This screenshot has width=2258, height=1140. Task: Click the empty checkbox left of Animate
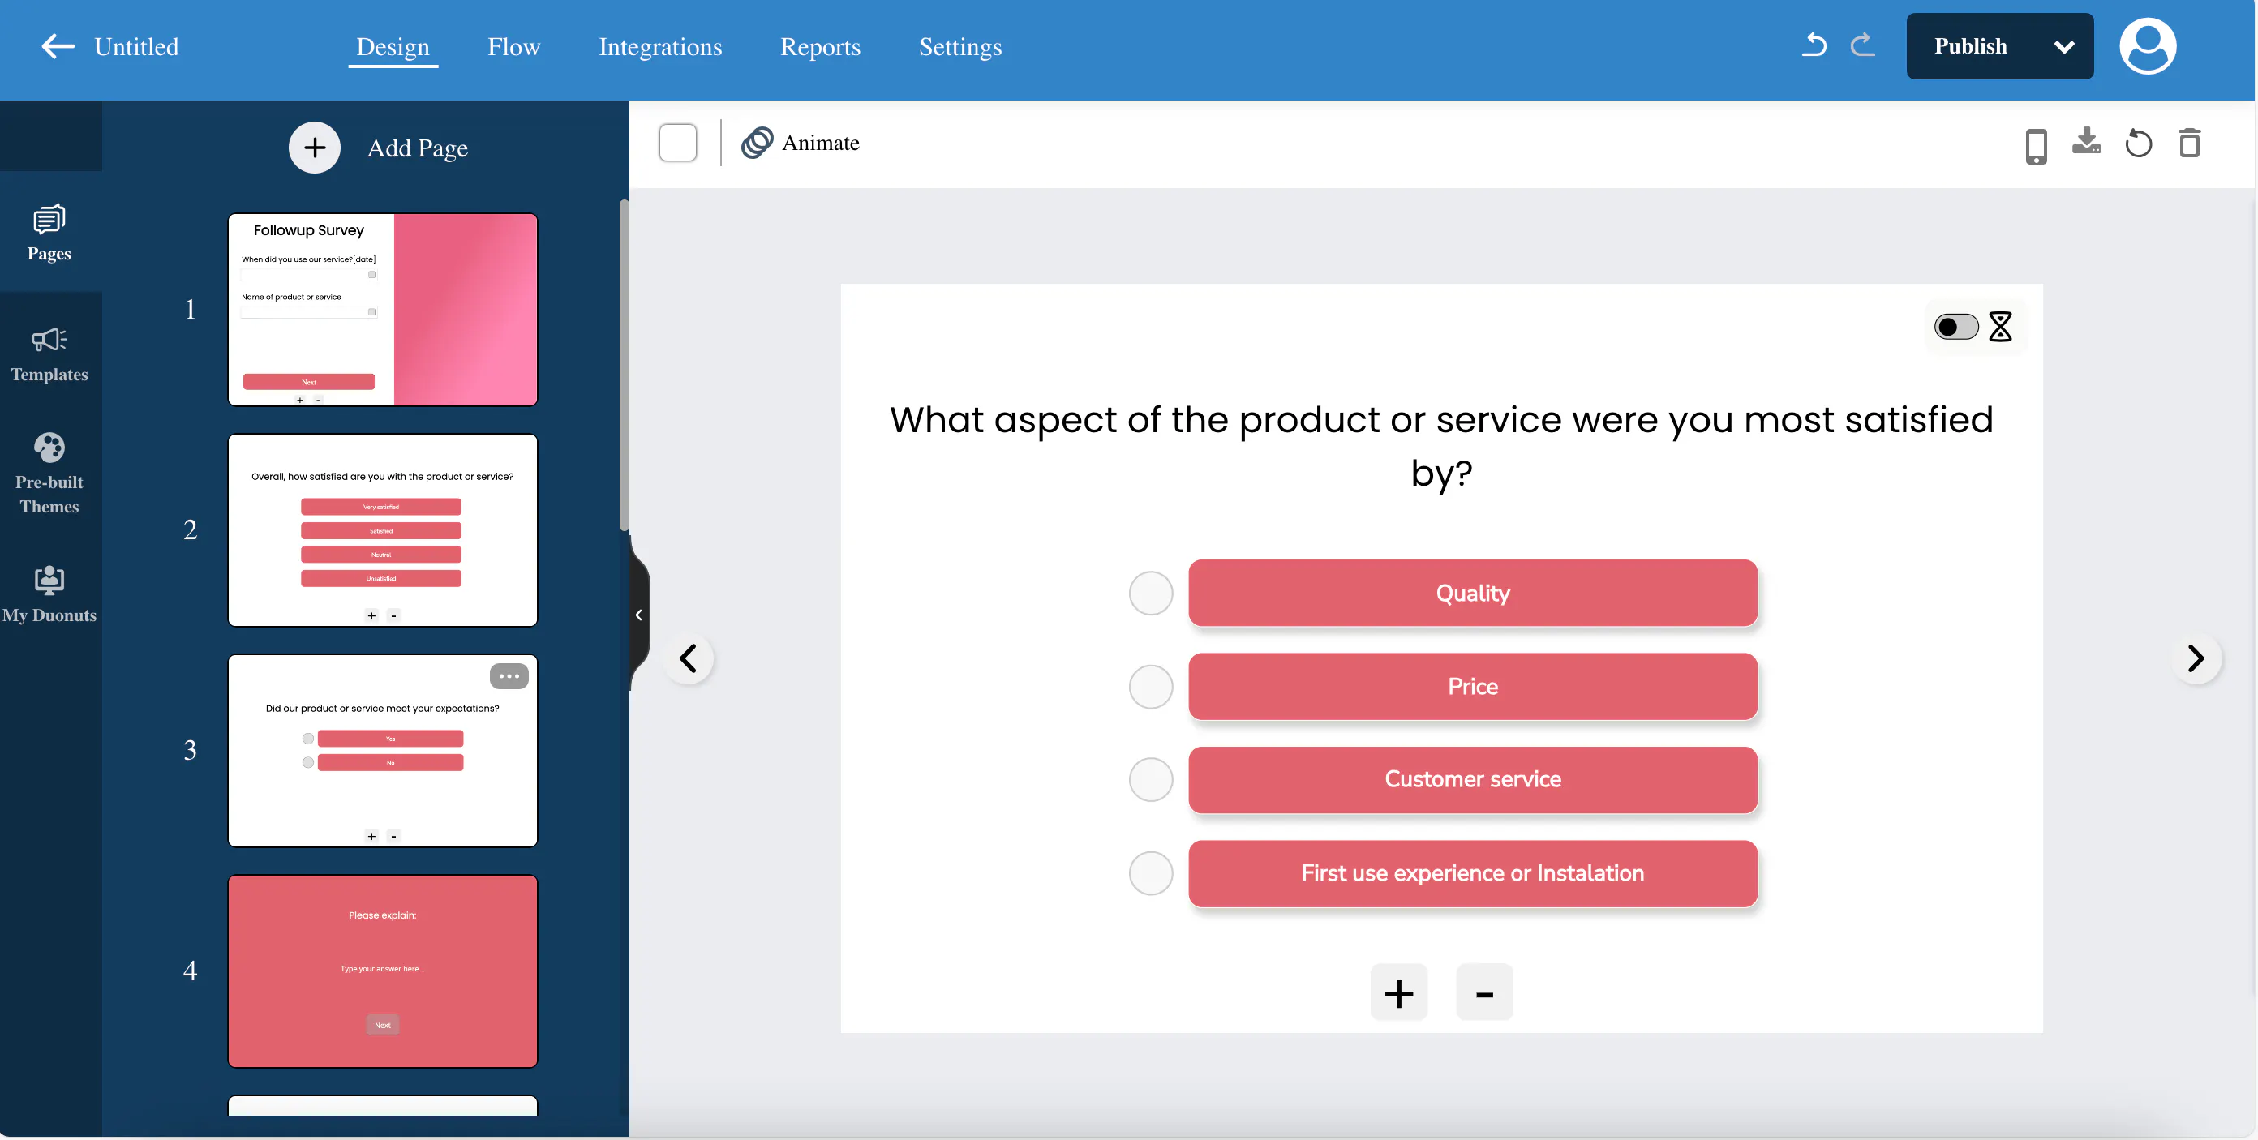click(677, 143)
